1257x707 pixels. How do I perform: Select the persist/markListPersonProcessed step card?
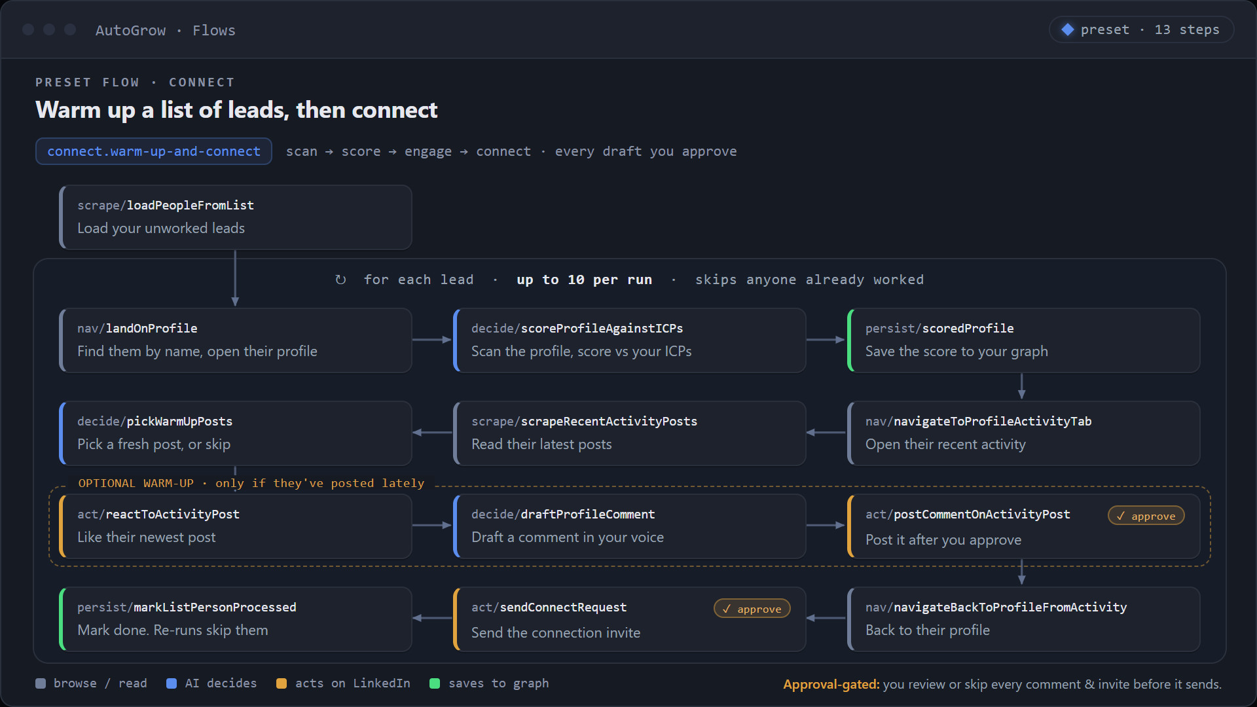tap(236, 619)
